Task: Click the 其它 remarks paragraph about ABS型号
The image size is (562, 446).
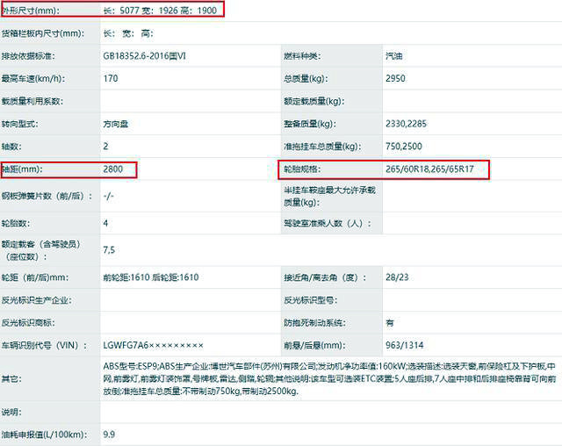Action: pos(329,378)
